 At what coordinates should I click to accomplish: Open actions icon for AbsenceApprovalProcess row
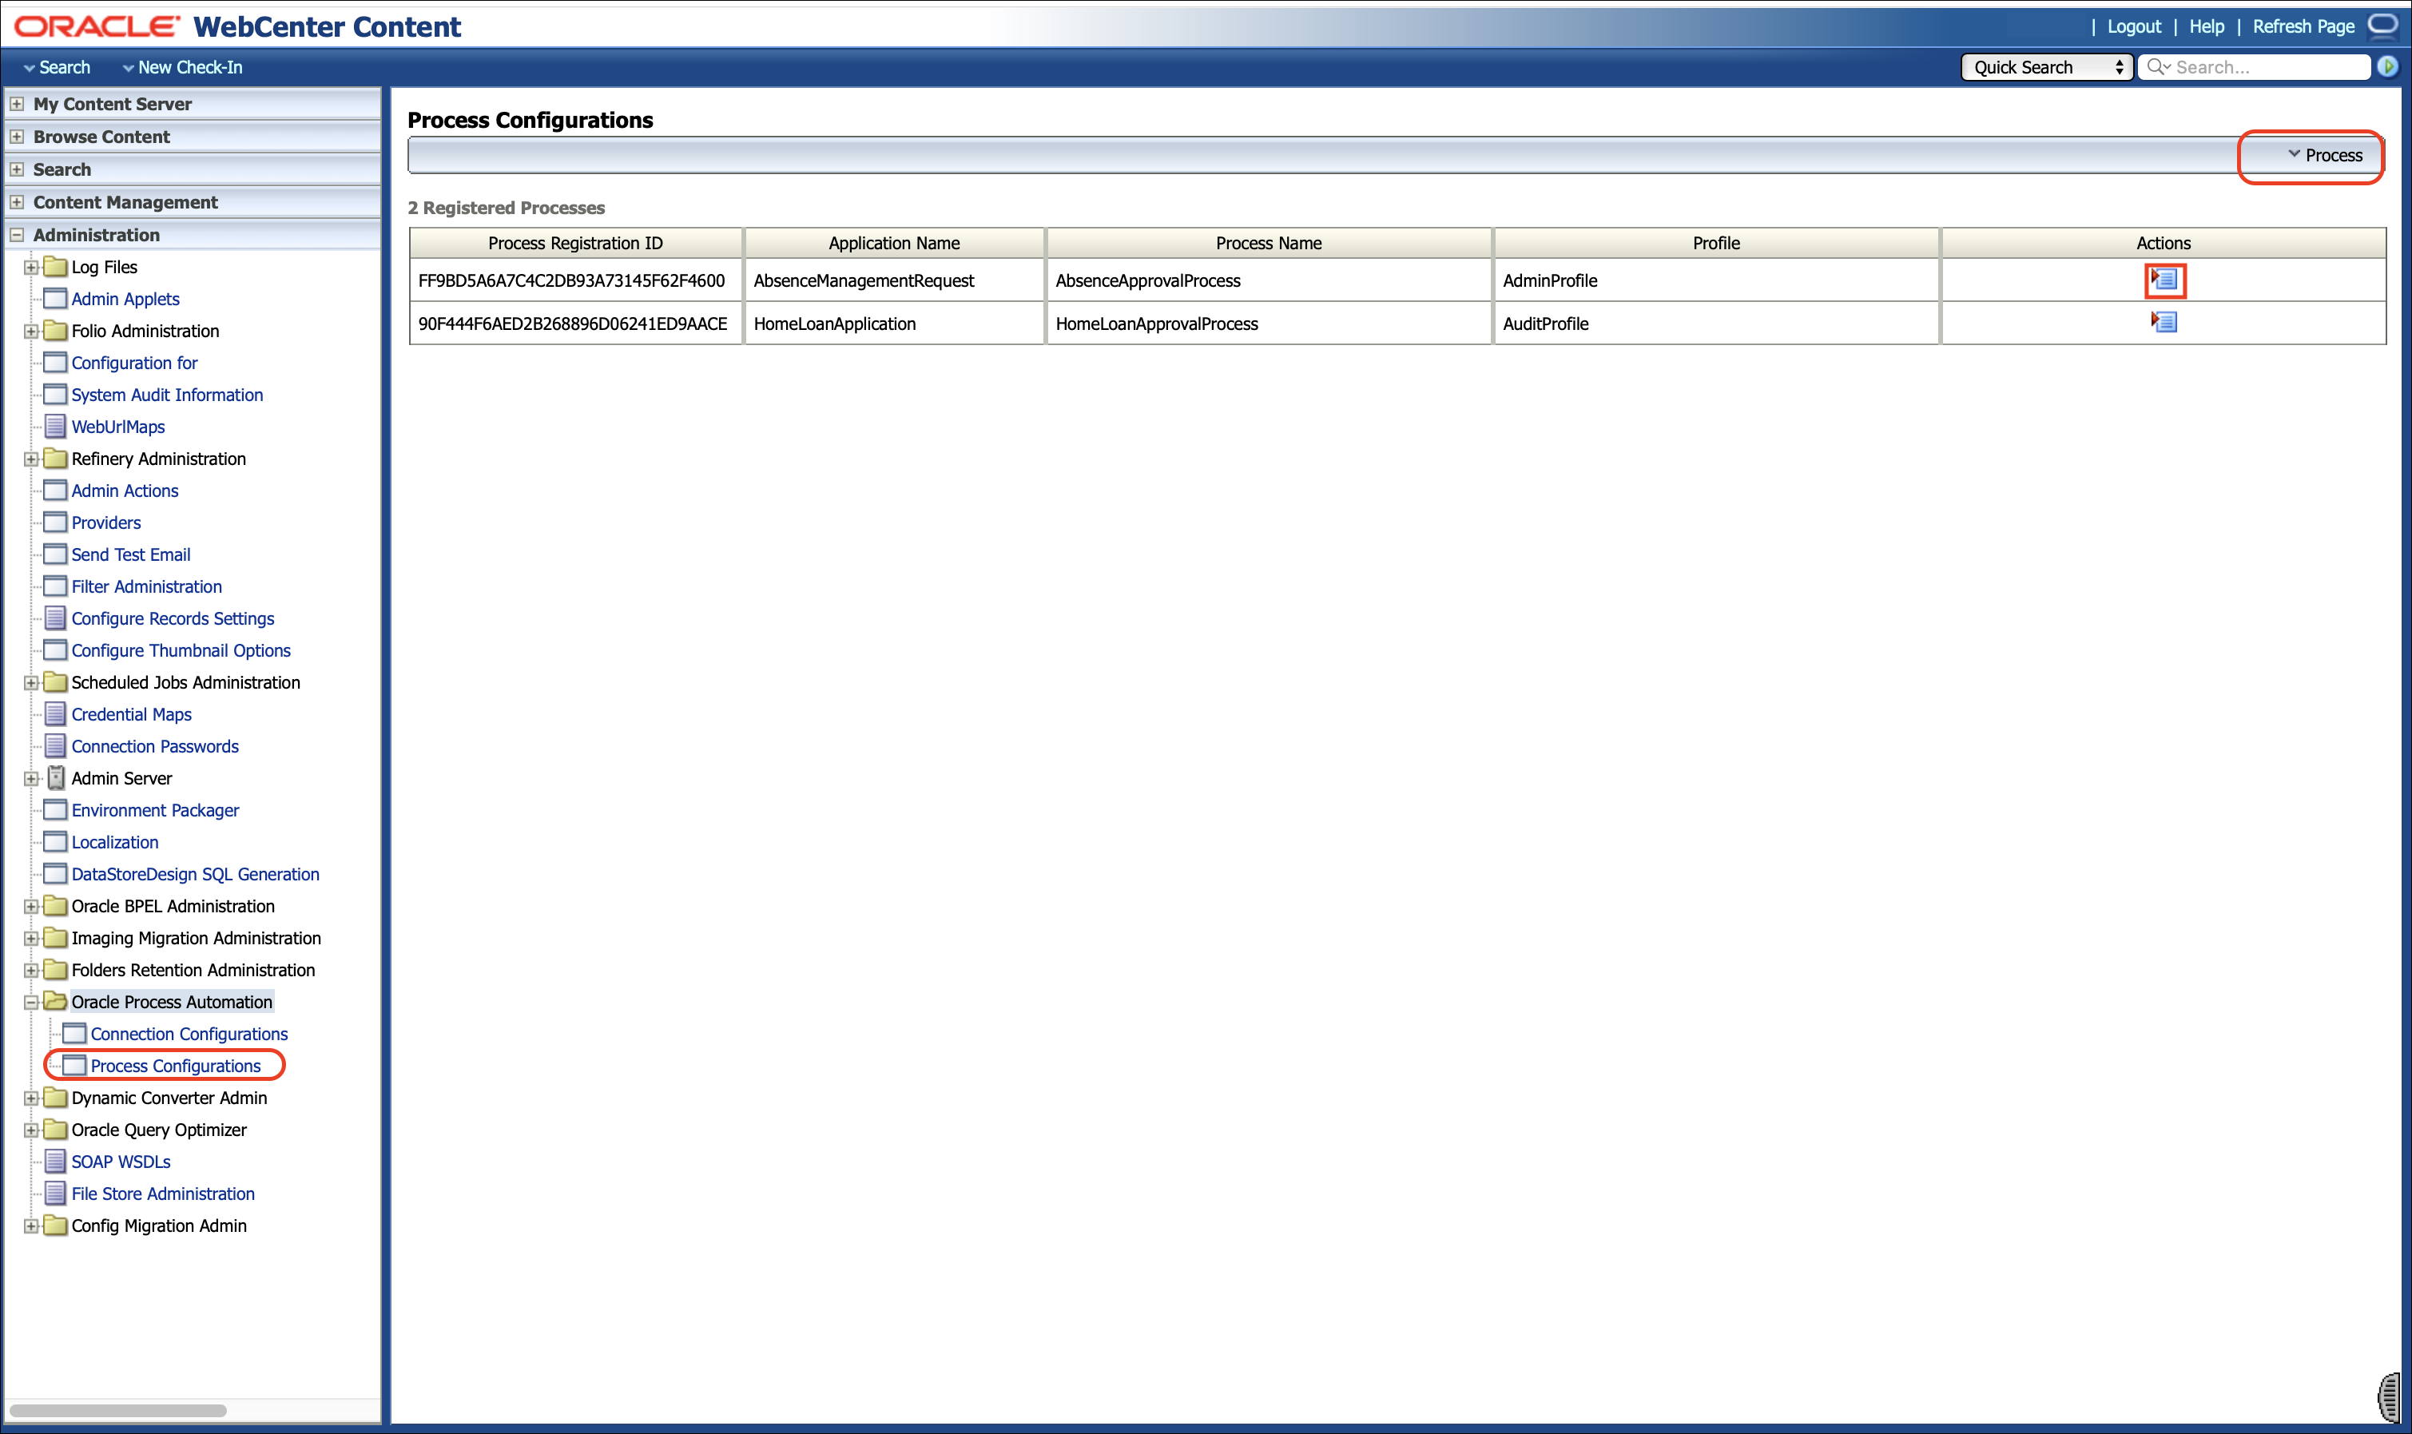[2164, 280]
